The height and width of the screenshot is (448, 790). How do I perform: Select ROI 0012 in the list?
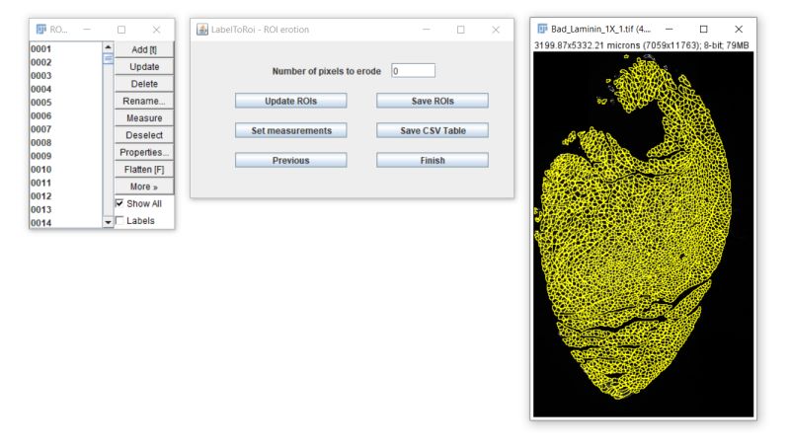65,195
